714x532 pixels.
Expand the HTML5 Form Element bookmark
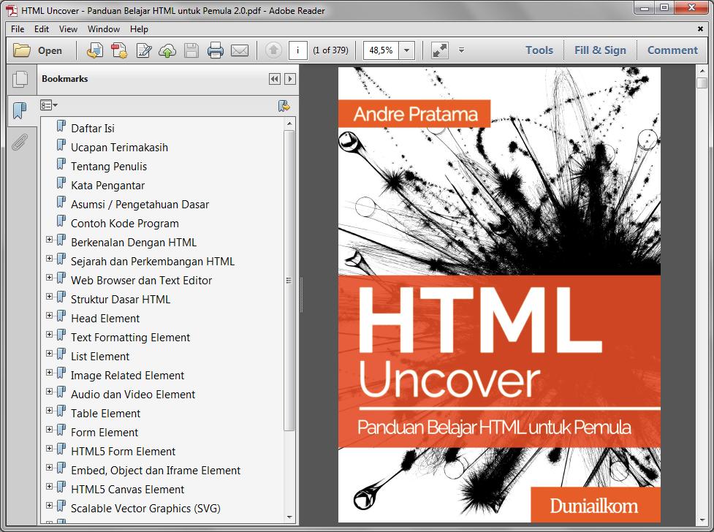(x=49, y=448)
